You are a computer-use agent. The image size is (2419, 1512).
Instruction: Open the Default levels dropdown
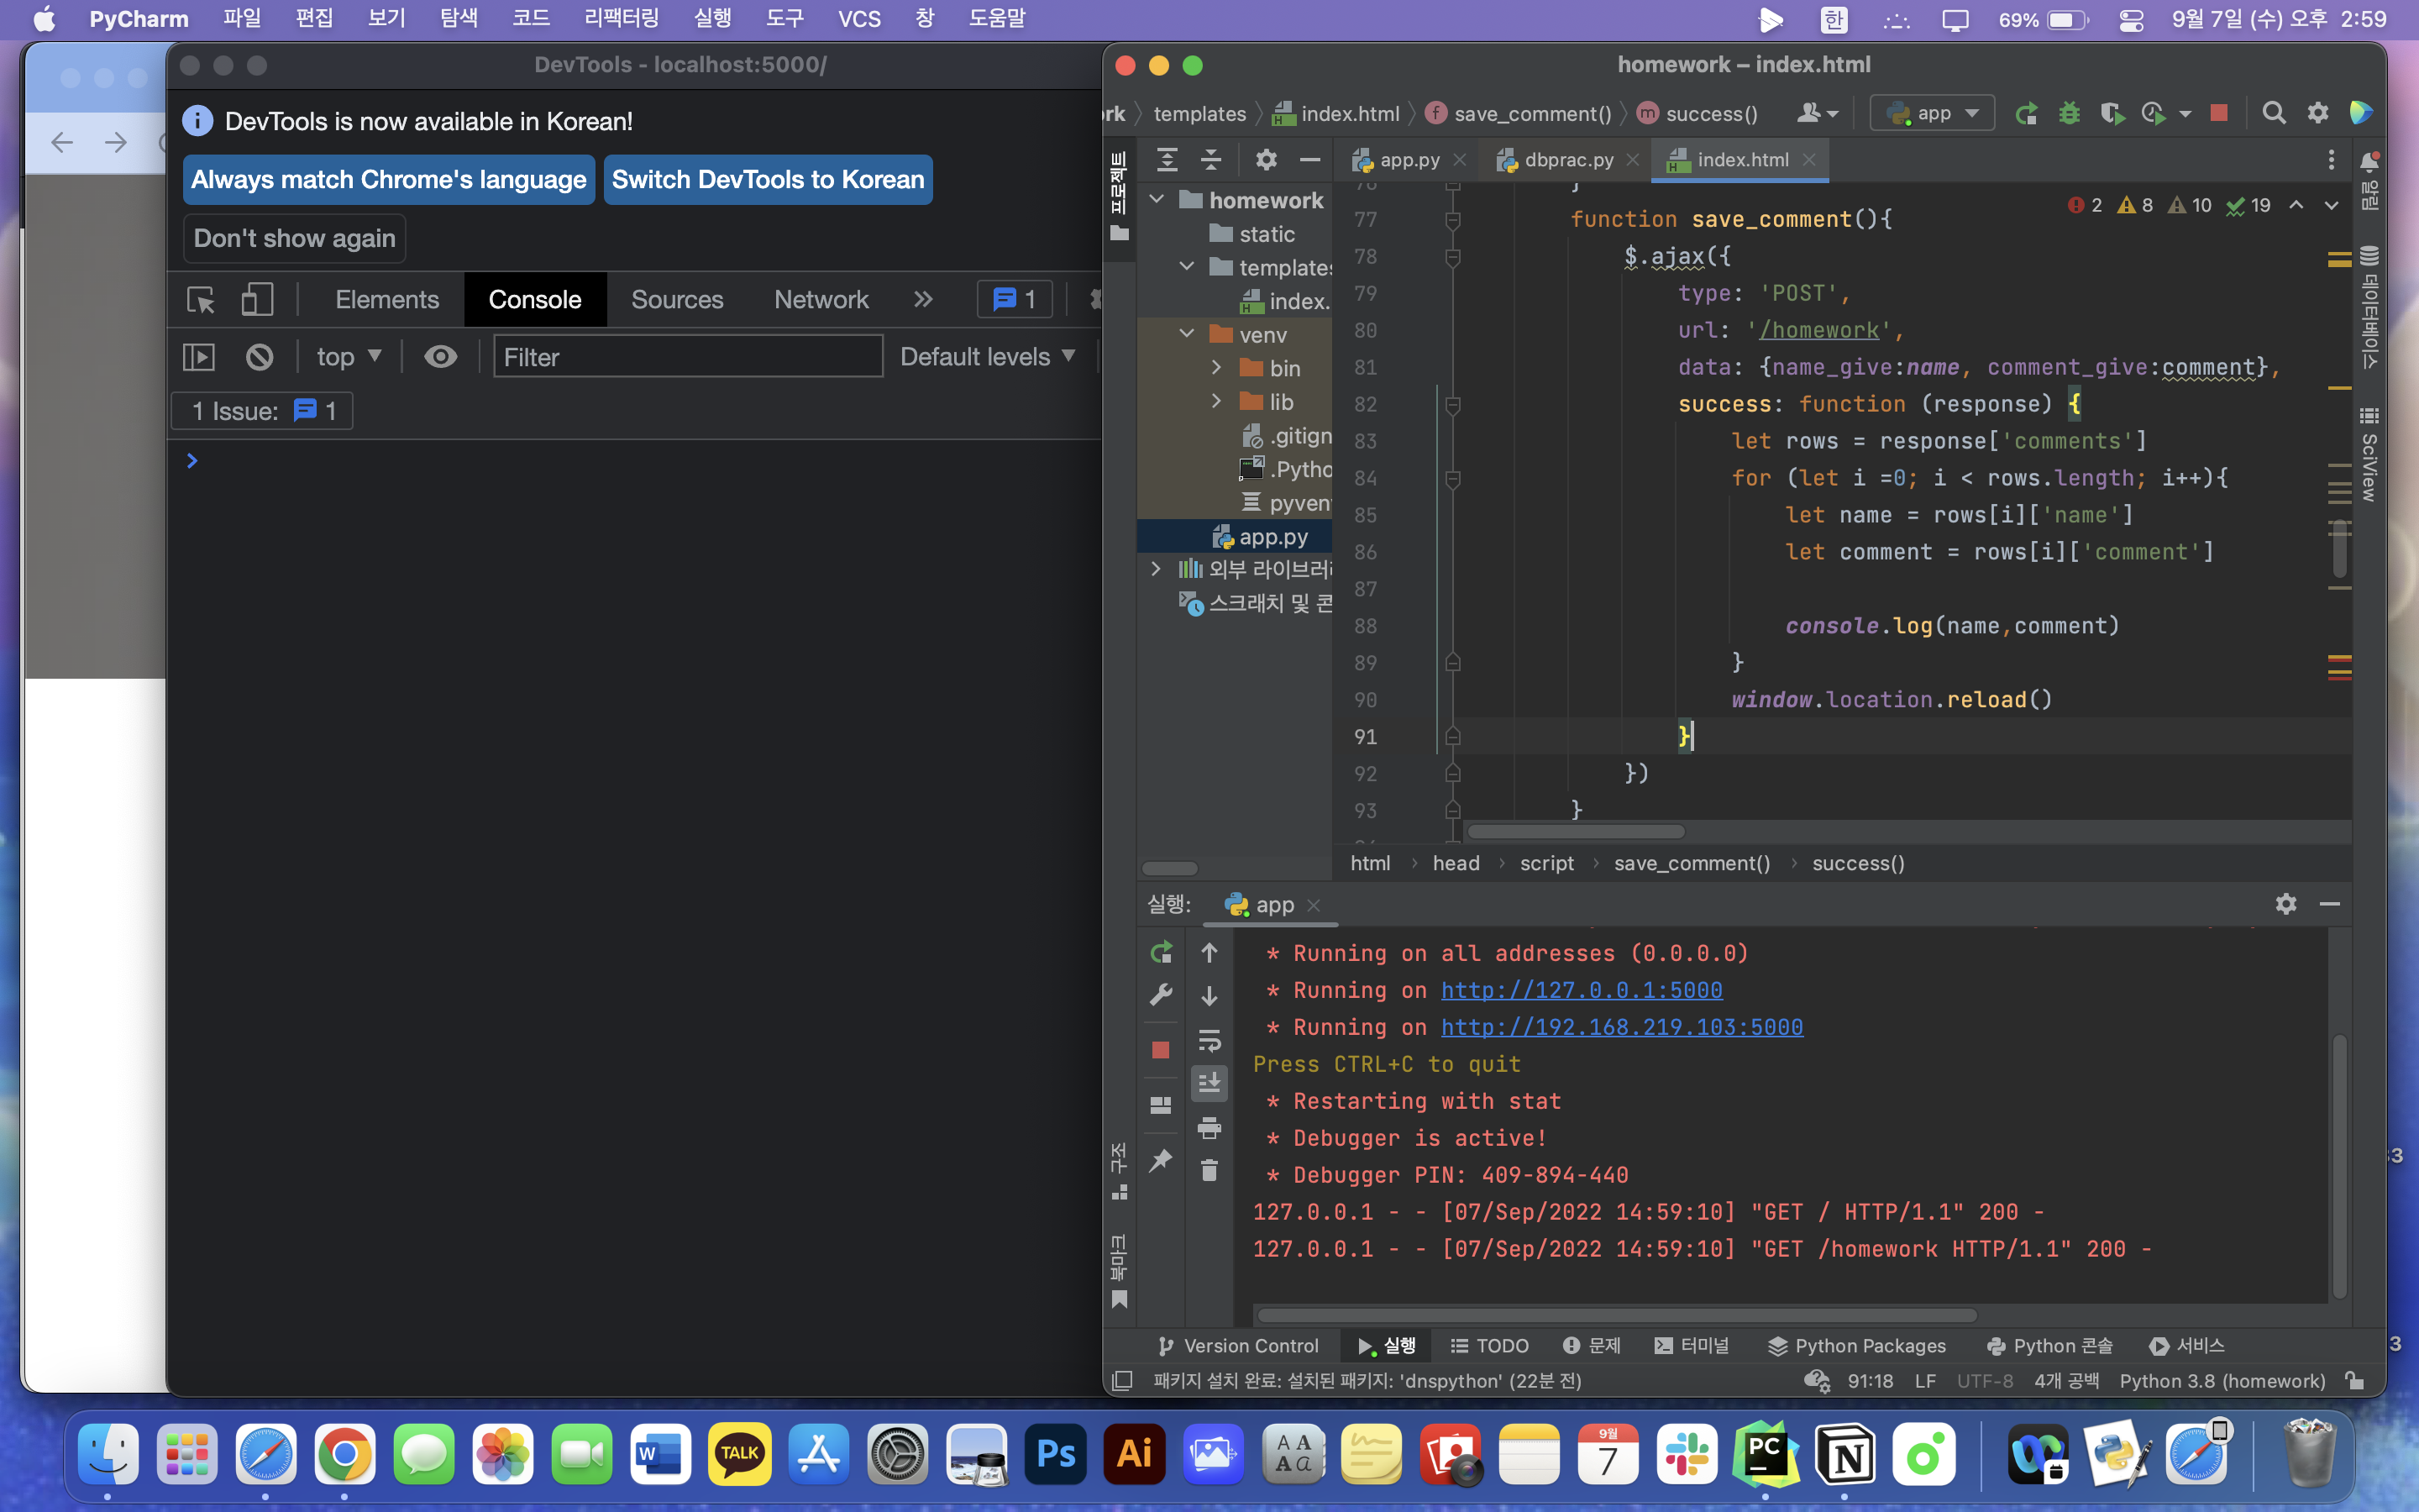click(x=987, y=357)
